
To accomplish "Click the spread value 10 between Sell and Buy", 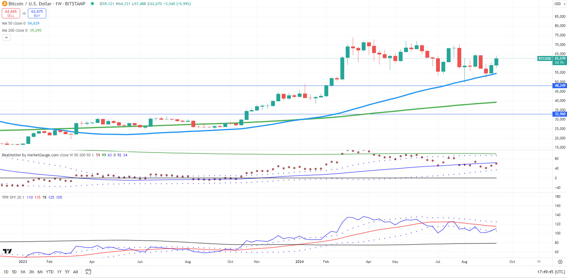I will point(24,14).
